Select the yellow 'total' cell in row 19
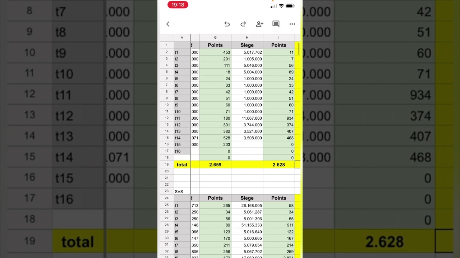Viewport: 460px width, 258px height. coord(182,164)
